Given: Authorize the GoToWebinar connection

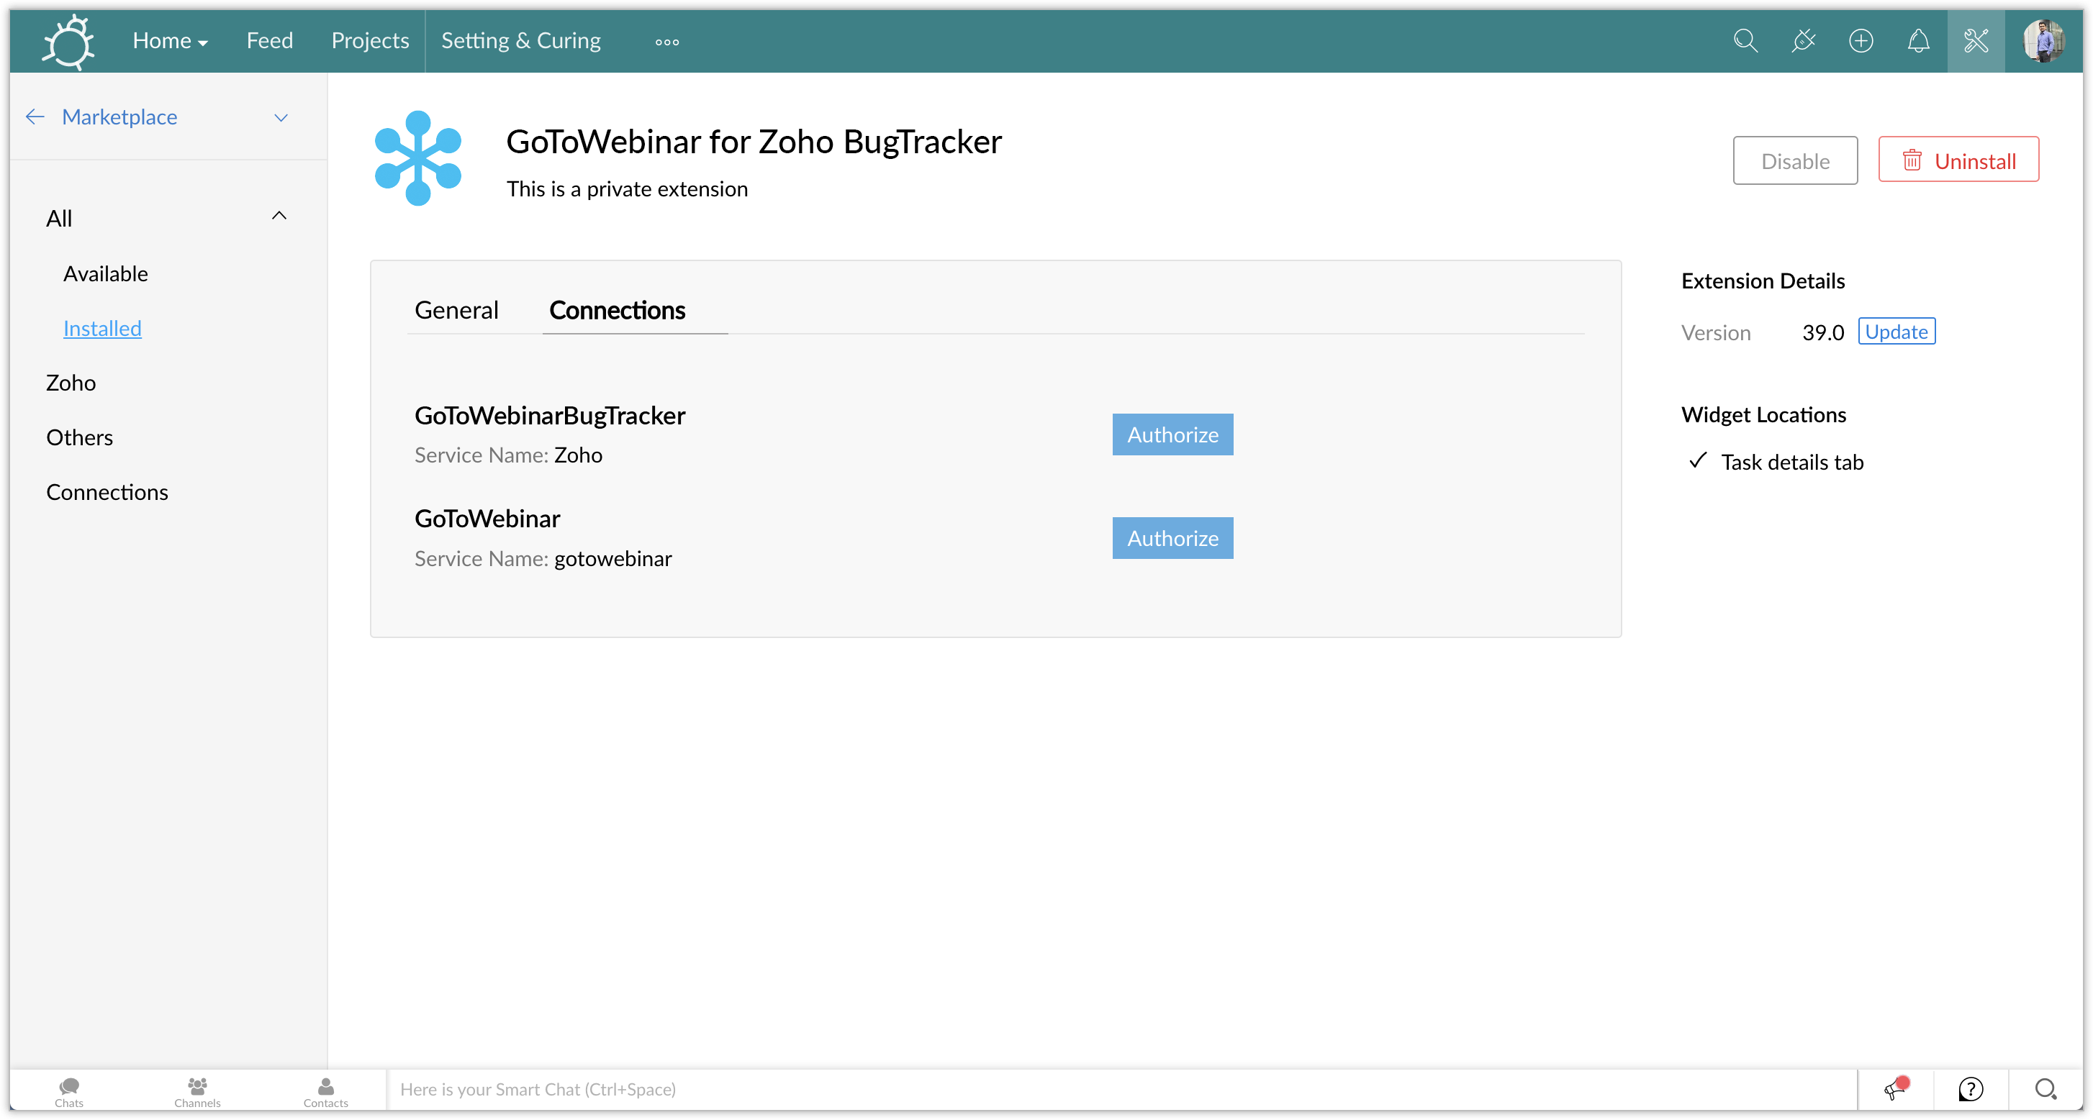Looking at the screenshot, I should pyautogui.click(x=1172, y=539).
